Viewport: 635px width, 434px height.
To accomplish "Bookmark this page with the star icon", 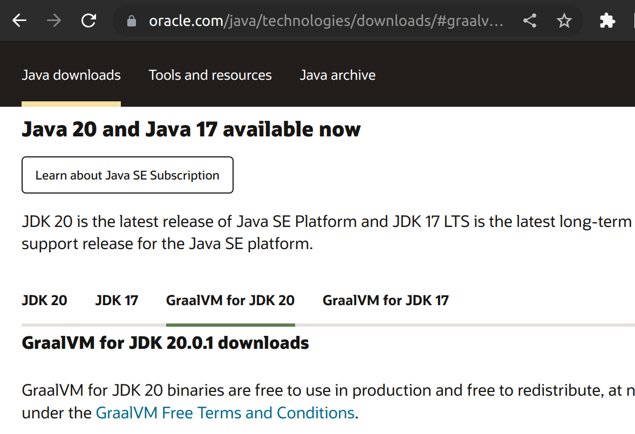I will coord(564,20).
